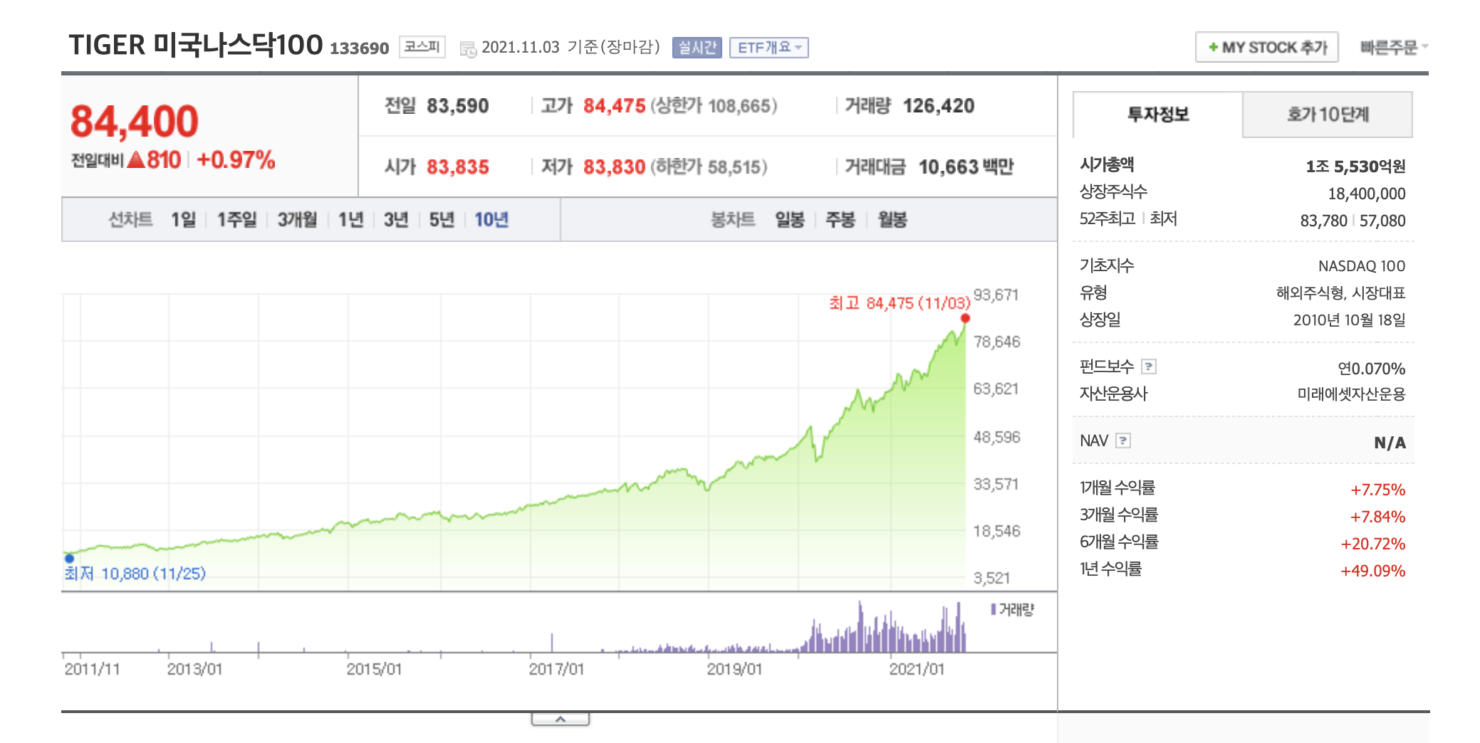Viewport: 1480px width, 743px height.
Task: Click the stock code 133690
Action: (x=360, y=48)
